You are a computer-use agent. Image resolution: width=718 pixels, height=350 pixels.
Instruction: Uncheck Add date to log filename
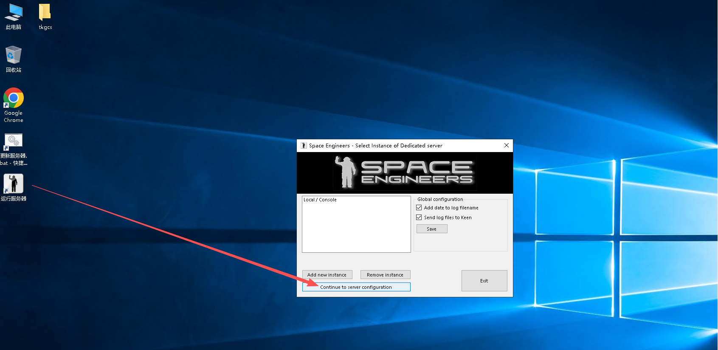pyautogui.click(x=419, y=208)
